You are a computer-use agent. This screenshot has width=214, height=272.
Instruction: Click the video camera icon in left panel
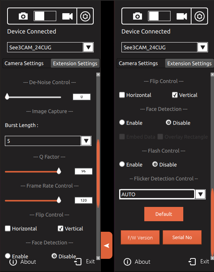tap(67, 16)
